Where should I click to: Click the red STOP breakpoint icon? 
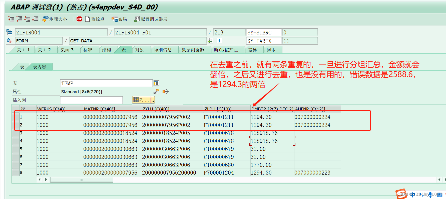(x=79, y=19)
